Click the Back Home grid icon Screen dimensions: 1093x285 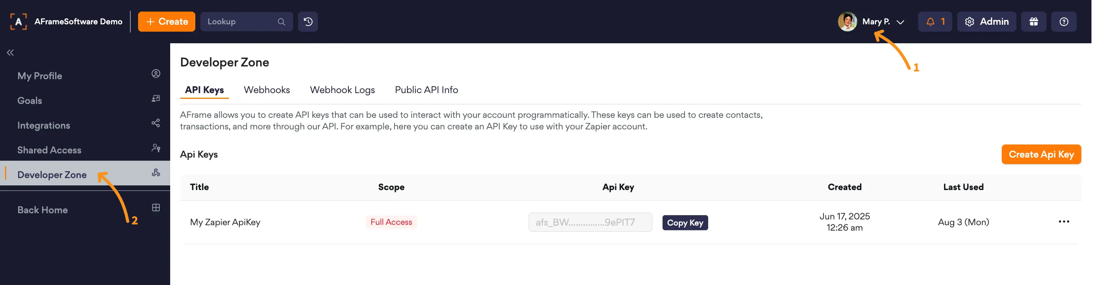pyautogui.click(x=156, y=207)
